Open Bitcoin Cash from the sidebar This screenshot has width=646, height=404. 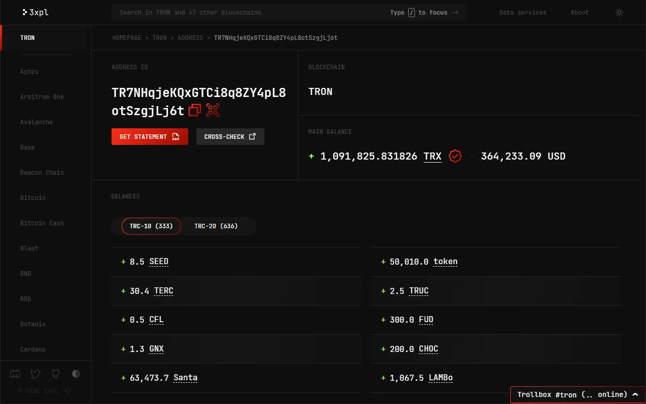(42, 223)
